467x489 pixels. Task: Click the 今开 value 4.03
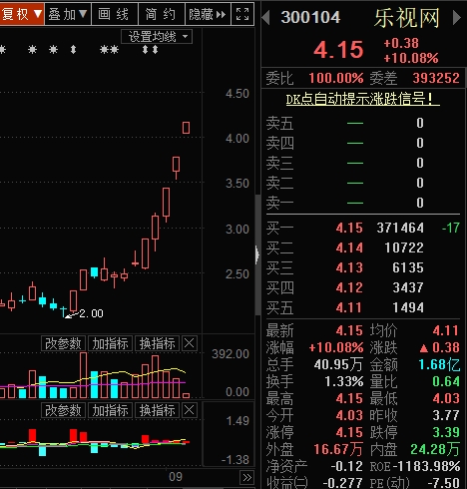tap(349, 415)
